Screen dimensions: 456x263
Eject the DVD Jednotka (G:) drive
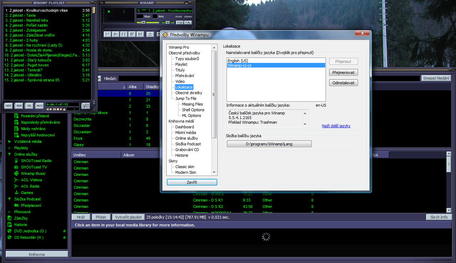[64, 231]
